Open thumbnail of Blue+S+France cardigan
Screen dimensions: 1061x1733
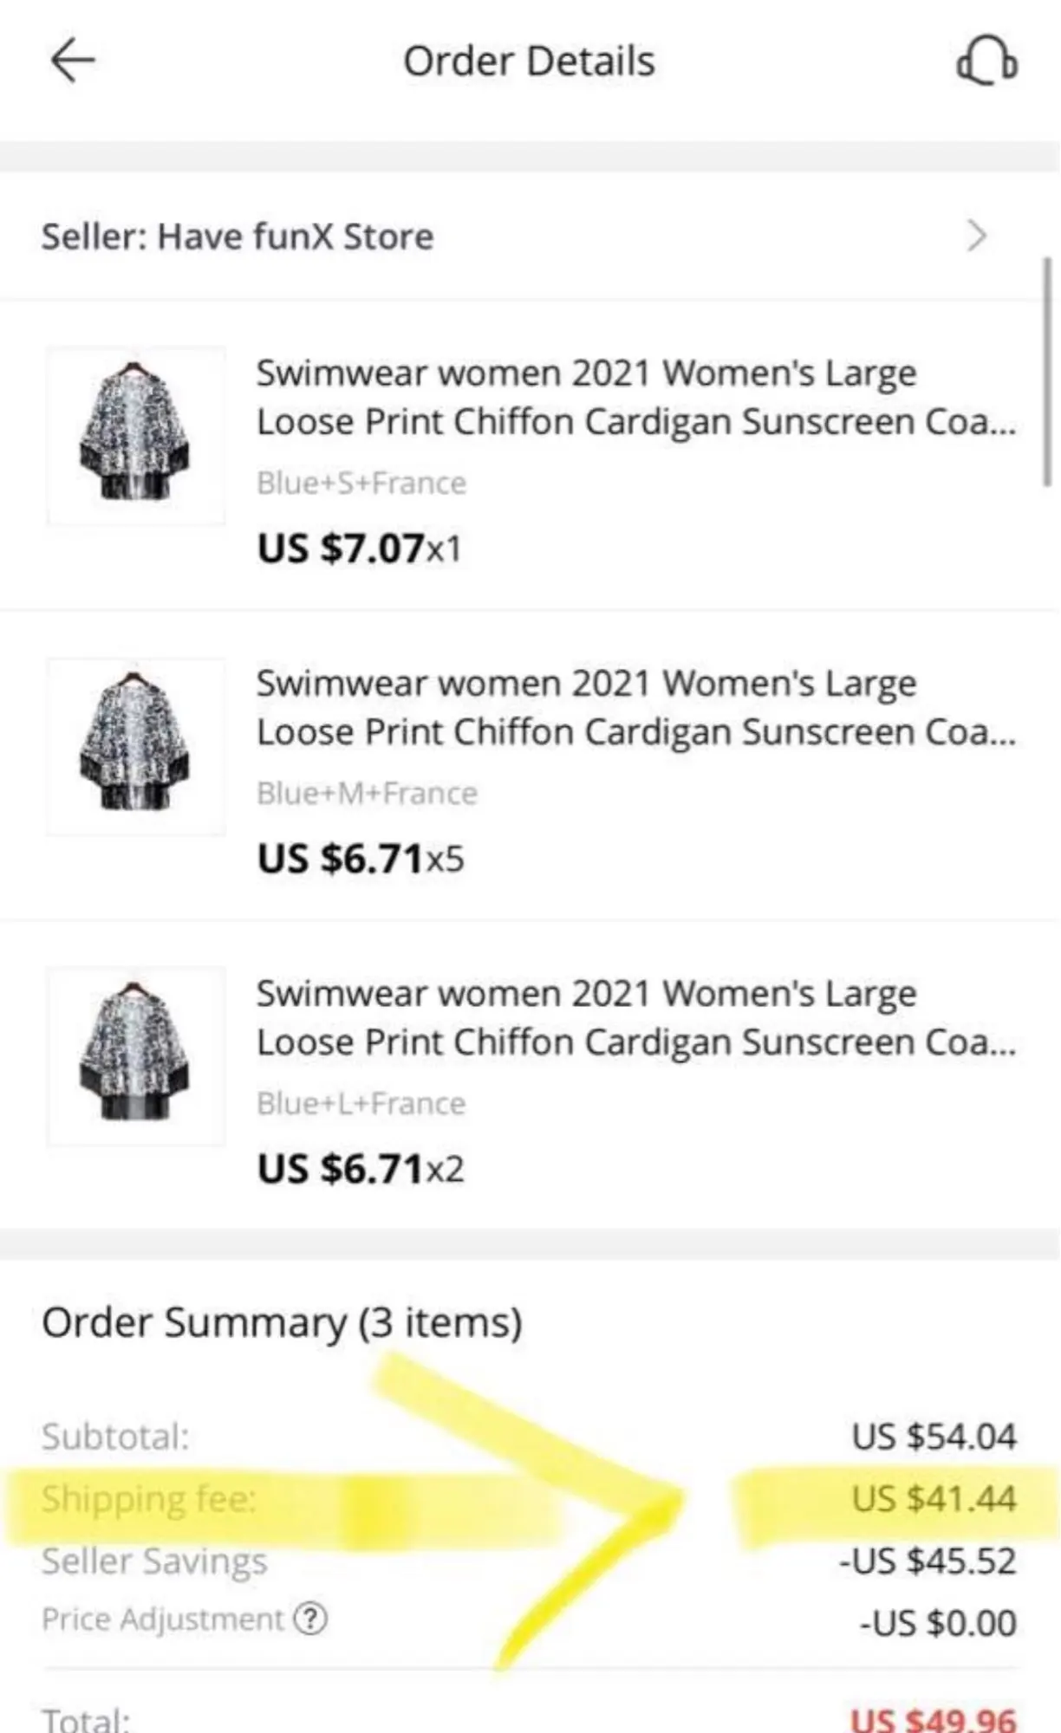(x=135, y=435)
